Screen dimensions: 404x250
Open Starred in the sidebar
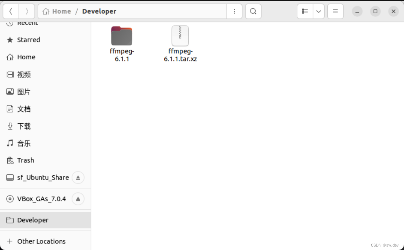click(45, 40)
